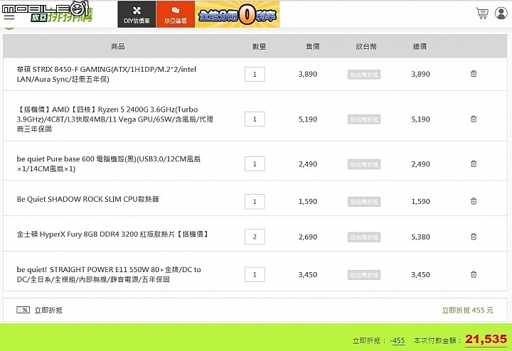The image size is (512, 351).
Task: Click the 售價 column header
Action: click(x=312, y=46)
